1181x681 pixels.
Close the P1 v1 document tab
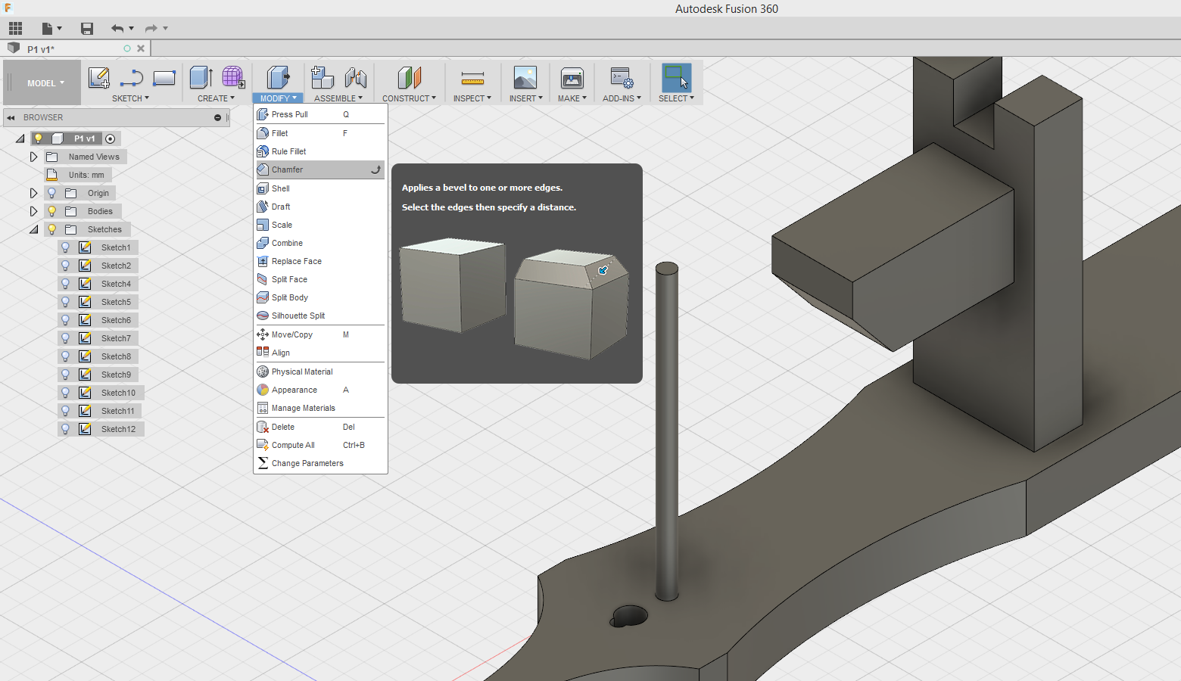pyautogui.click(x=141, y=48)
